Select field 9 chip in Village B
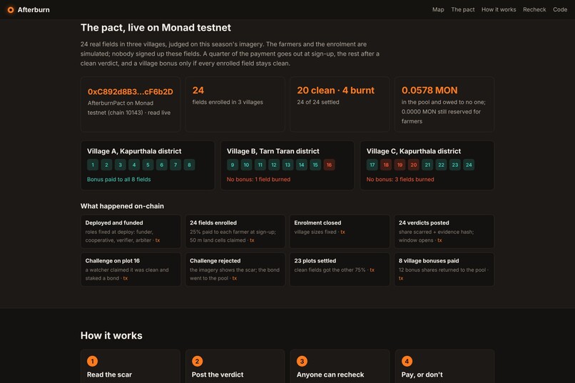 (x=233, y=165)
